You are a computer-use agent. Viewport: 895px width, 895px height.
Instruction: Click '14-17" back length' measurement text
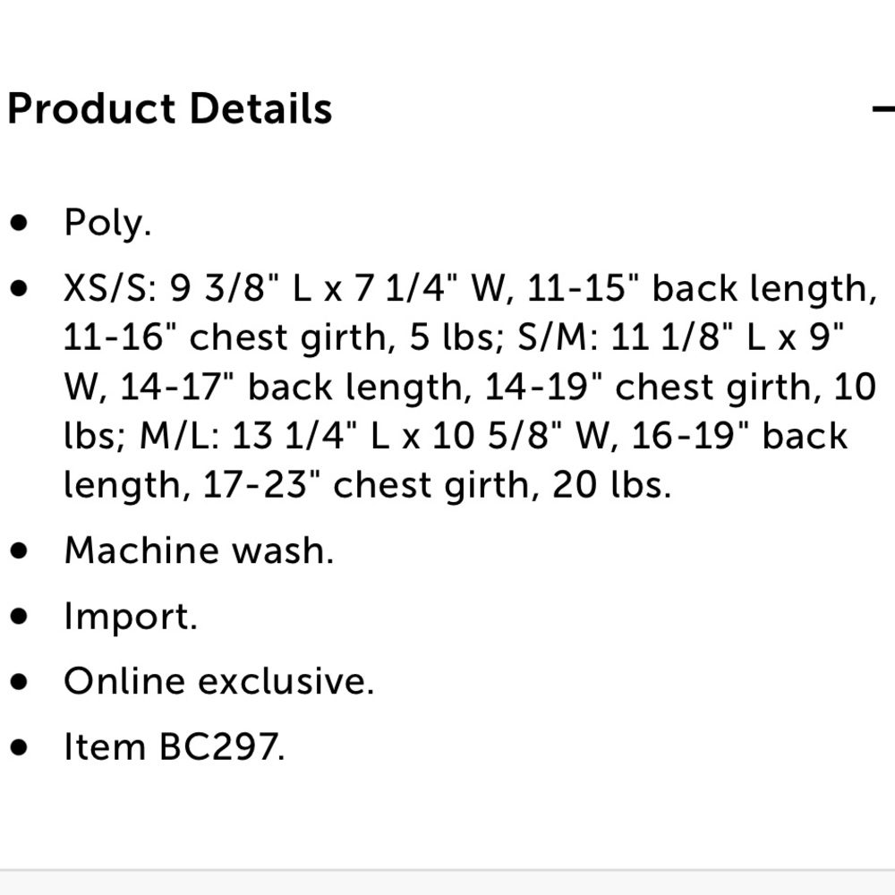289,387
